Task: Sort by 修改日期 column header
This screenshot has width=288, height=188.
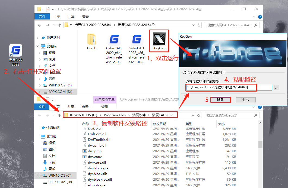Action: 160,124
